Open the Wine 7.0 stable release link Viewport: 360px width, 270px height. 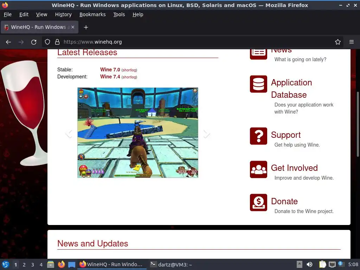coord(110,70)
